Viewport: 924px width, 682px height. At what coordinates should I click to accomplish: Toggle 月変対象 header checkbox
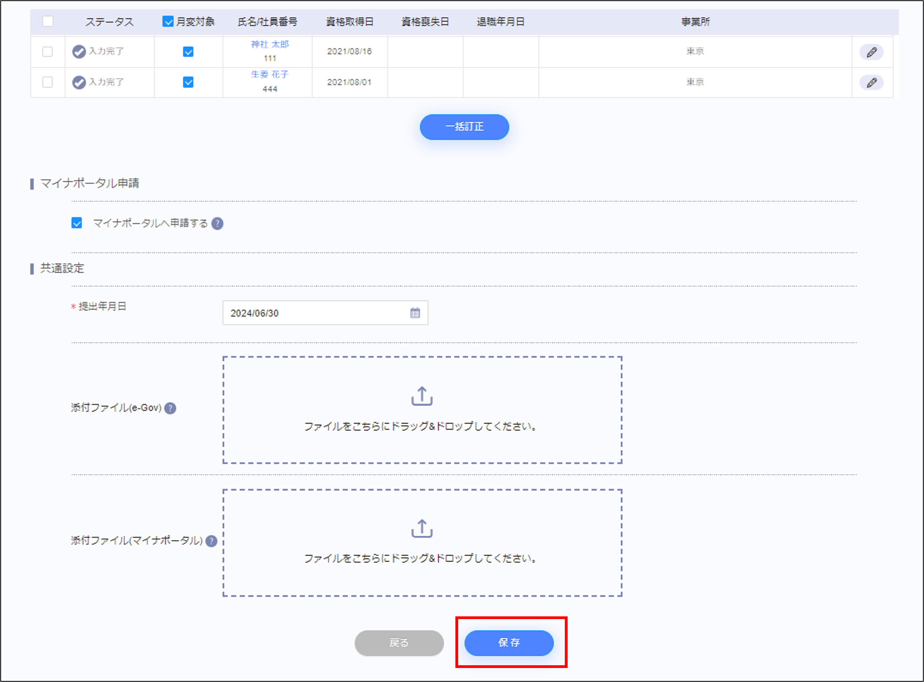pos(168,21)
